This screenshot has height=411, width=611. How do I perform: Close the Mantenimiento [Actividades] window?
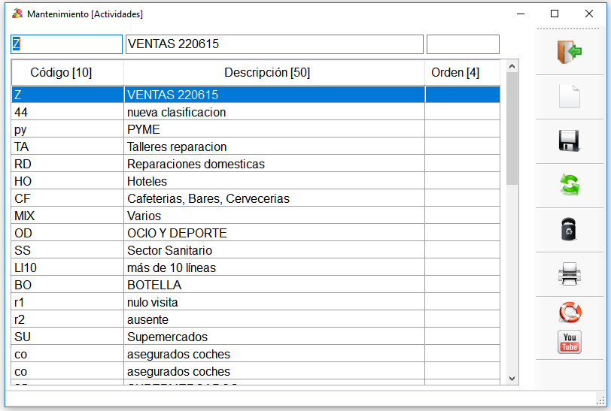click(588, 14)
